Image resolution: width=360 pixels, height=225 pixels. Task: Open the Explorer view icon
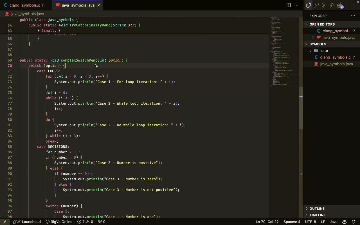309,5
